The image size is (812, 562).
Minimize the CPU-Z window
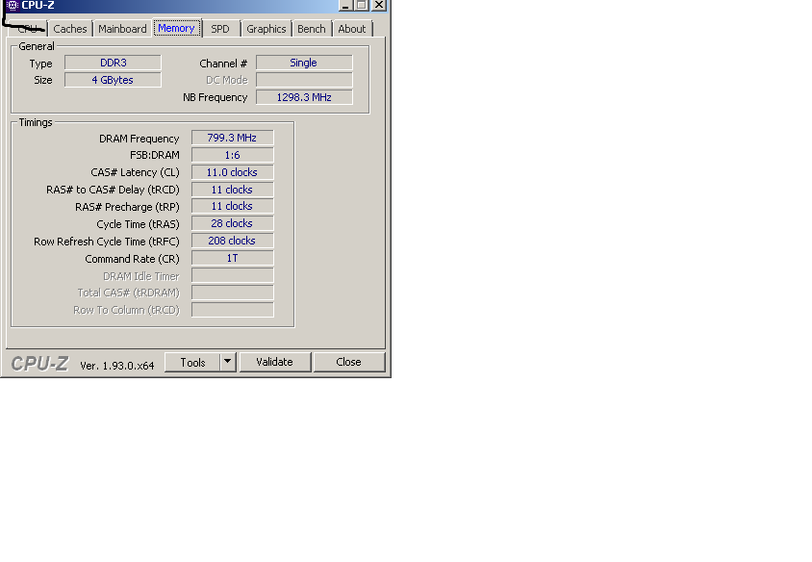(x=344, y=5)
